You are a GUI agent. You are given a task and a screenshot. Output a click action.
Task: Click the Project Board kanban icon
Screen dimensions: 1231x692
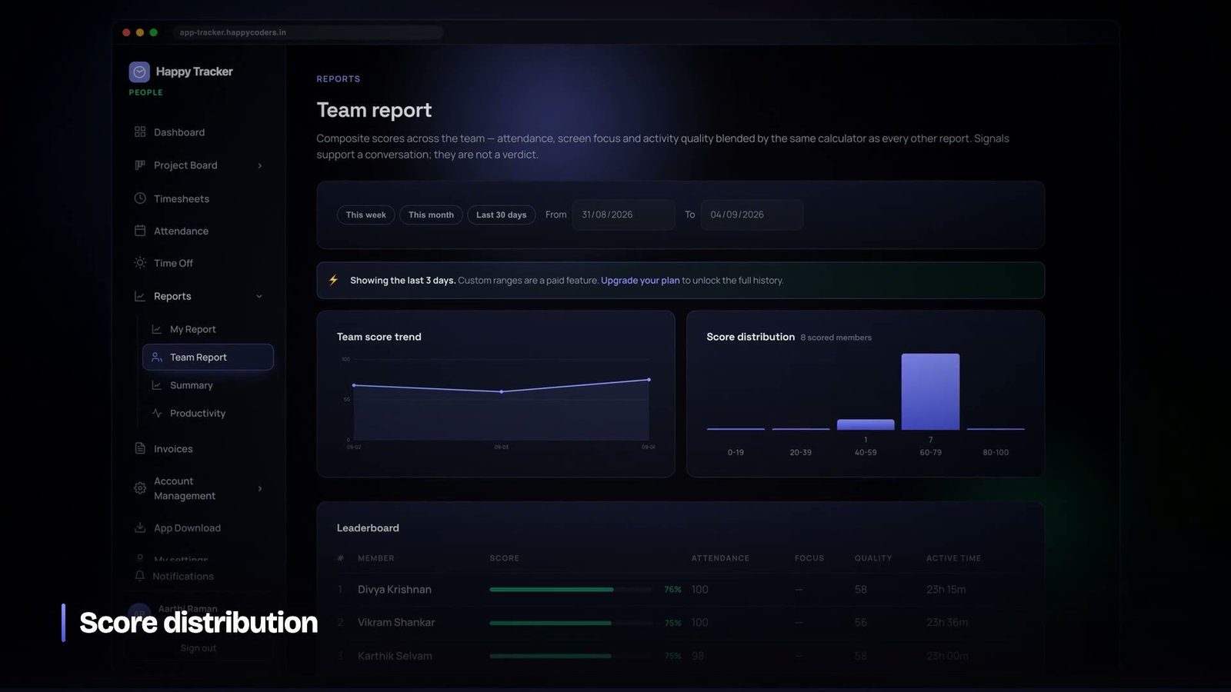pos(140,165)
